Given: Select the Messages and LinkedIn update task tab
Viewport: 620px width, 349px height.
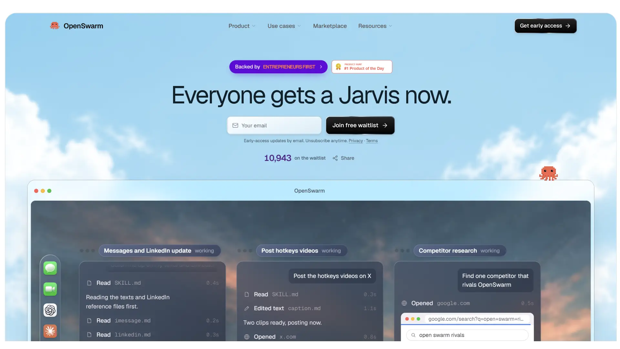Looking at the screenshot, I should click(160, 251).
